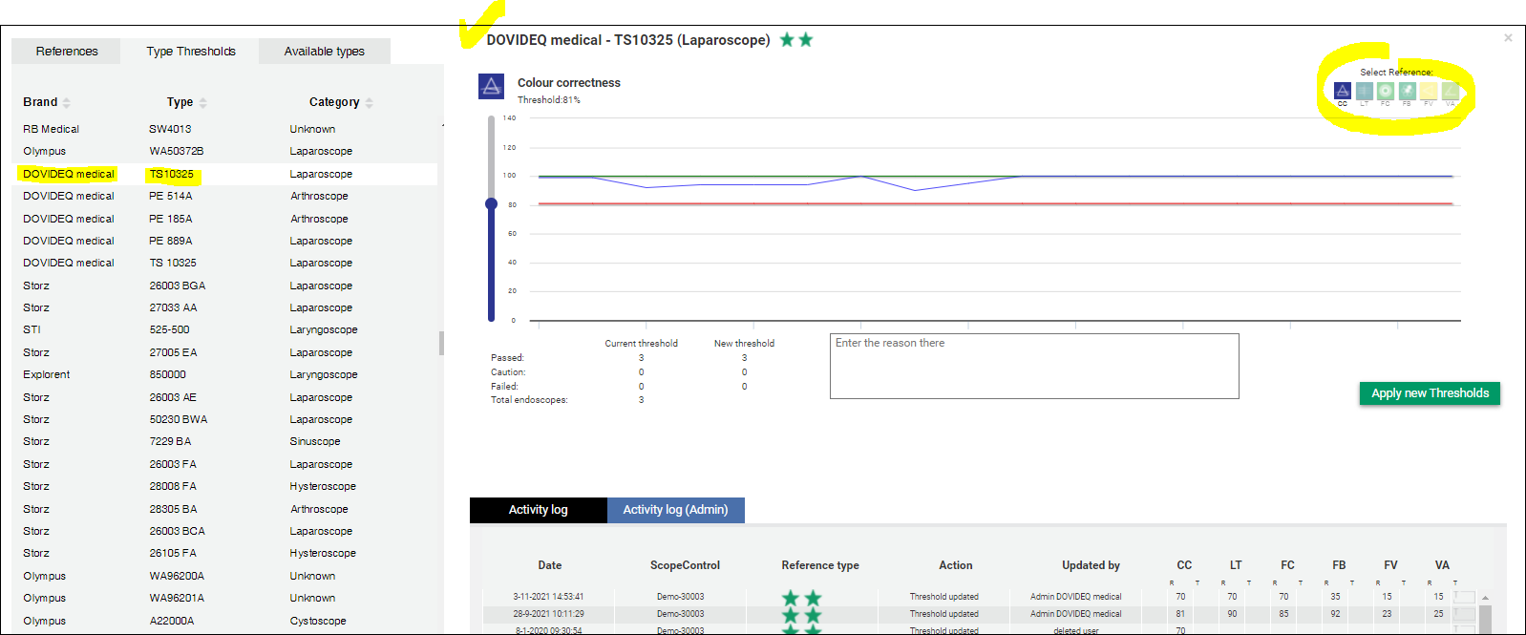Select the VA reference icon
Screen dimensions: 1526x635
1450,91
